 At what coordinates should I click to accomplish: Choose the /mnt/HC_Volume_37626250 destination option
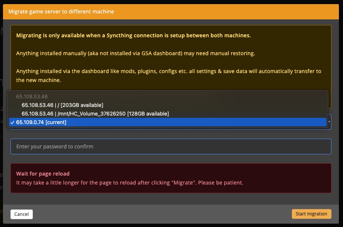[x=96, y=114]
